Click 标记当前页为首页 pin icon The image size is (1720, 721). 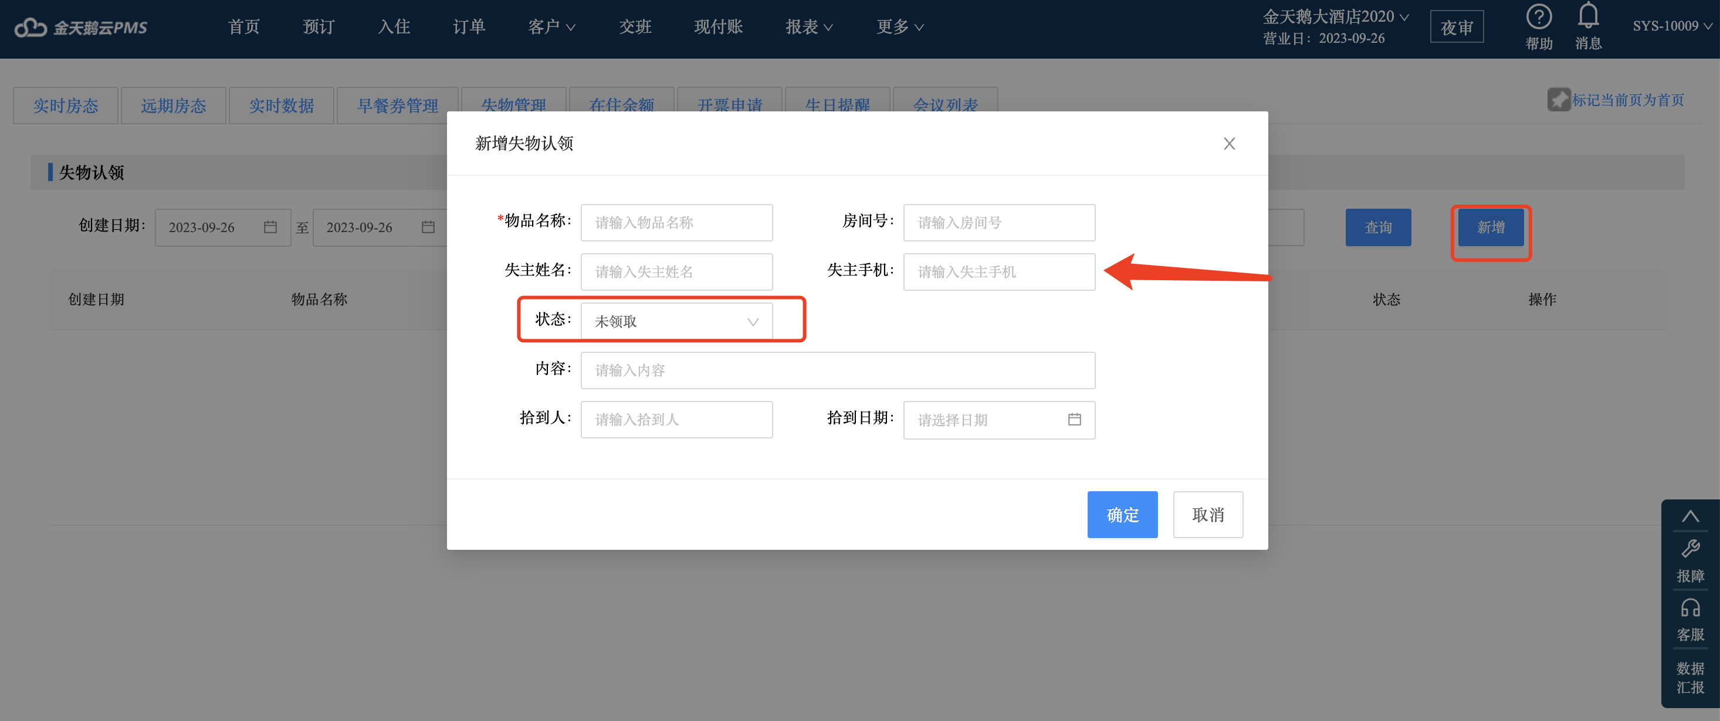pos(1559,100)
